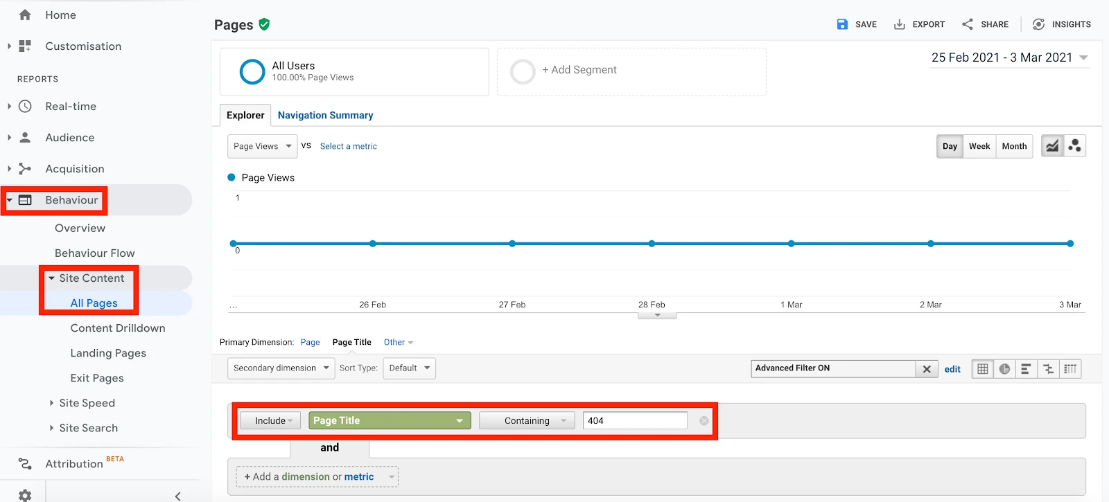1109x502 pixels.
Task: Set chart granularity to Month
Action: point(1014,146)
